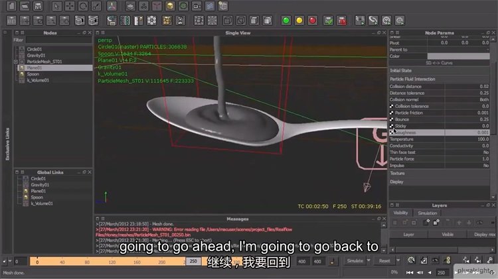Image resolution: width=498 pixels, height=279 pixels.
Task: Toggle the Circle01 icon in Nodes
Action: 22,49
